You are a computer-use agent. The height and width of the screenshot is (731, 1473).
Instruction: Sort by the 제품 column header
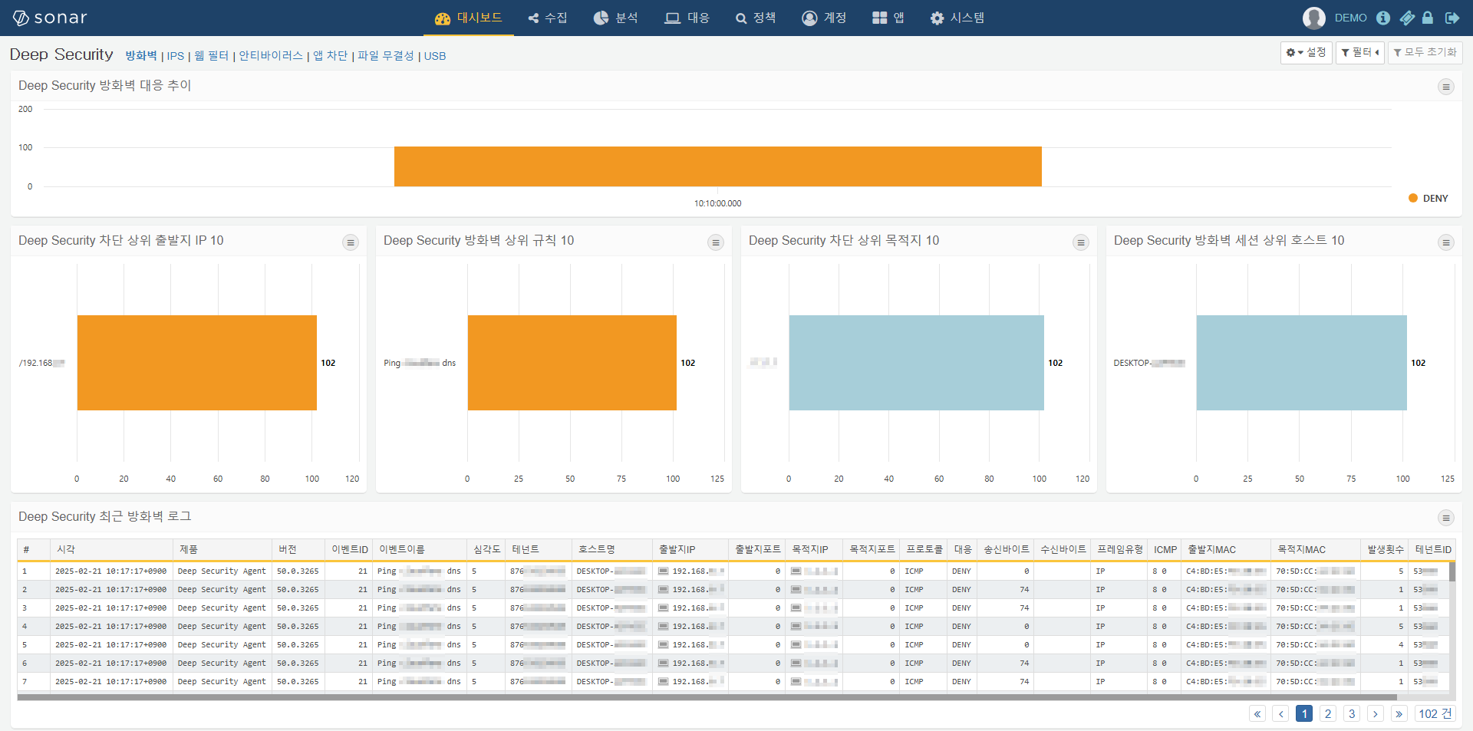pos(222,549)
